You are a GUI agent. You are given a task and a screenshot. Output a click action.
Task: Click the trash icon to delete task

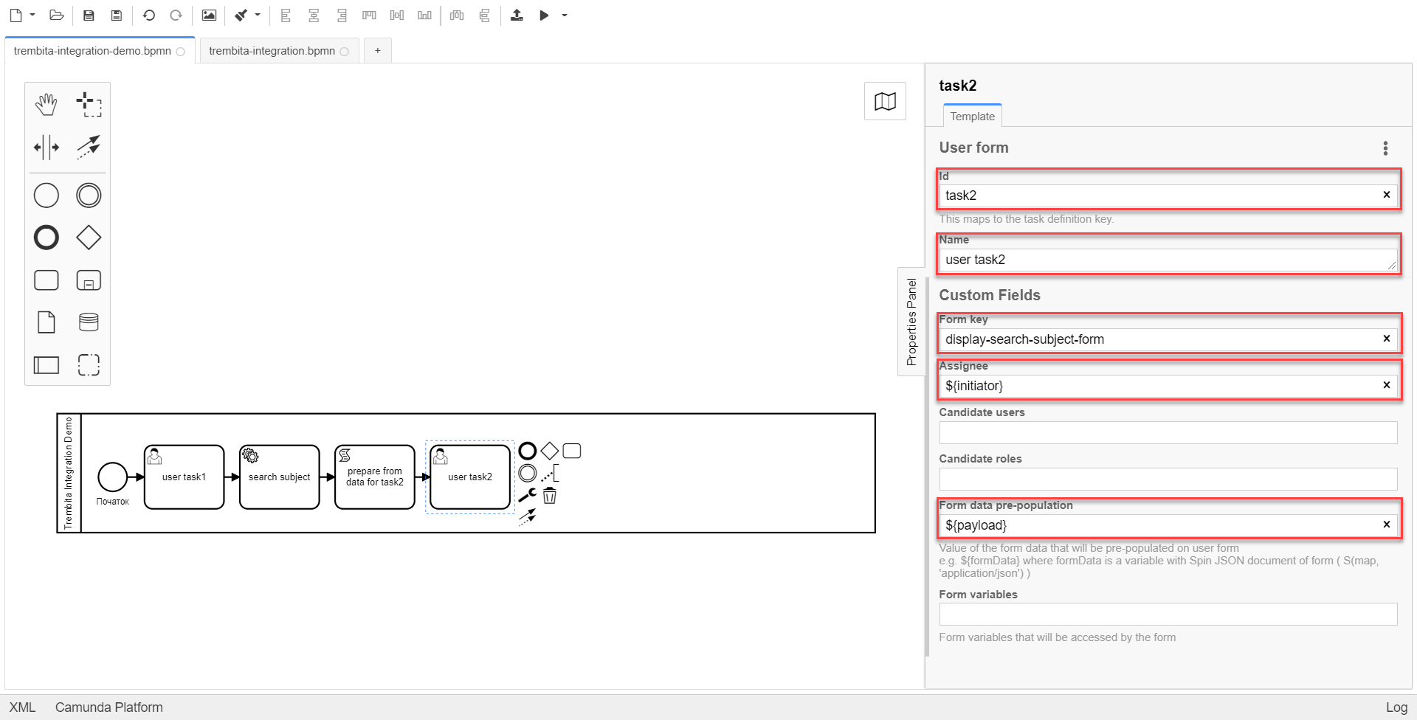point(550,496)
